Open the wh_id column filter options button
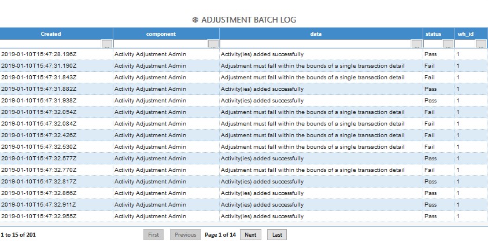 coord(480,44)
